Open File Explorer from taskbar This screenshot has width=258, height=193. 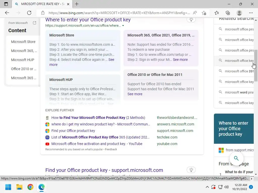19,187
